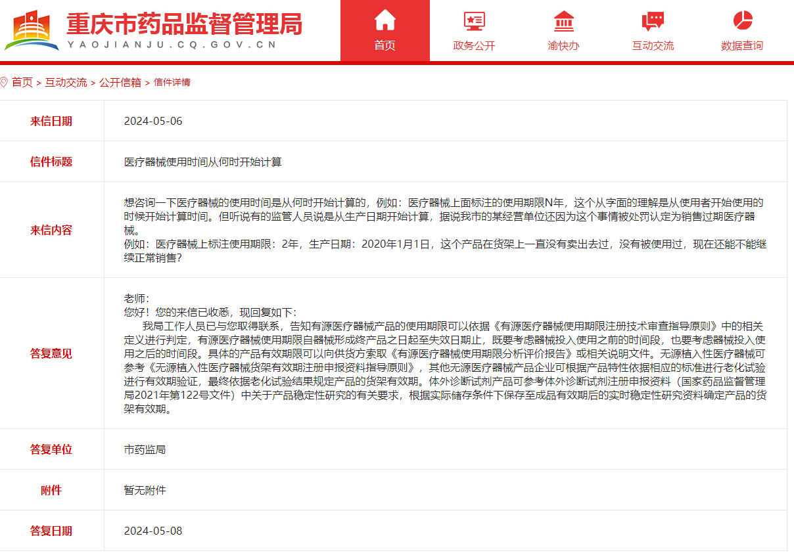
Task: Open 互动交流 via the speech bubble icon
Action: tap(653, 21)
